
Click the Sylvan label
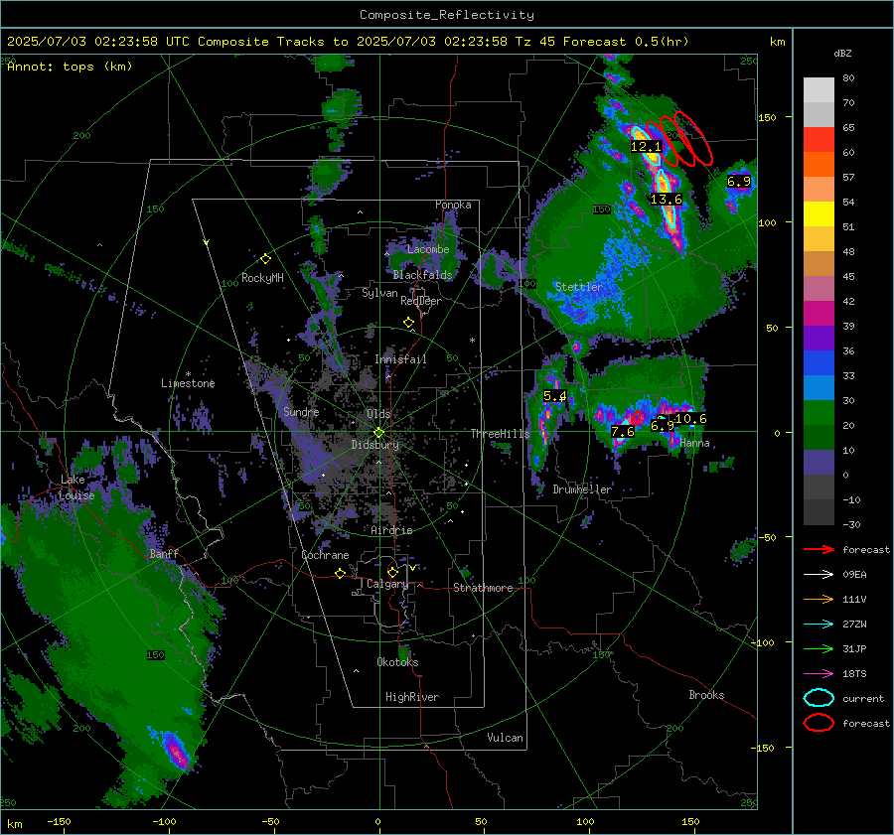[x=379, y=293]
